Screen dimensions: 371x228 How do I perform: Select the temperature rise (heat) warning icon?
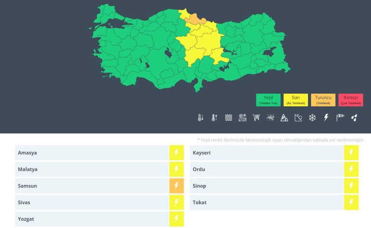(214, 118)
